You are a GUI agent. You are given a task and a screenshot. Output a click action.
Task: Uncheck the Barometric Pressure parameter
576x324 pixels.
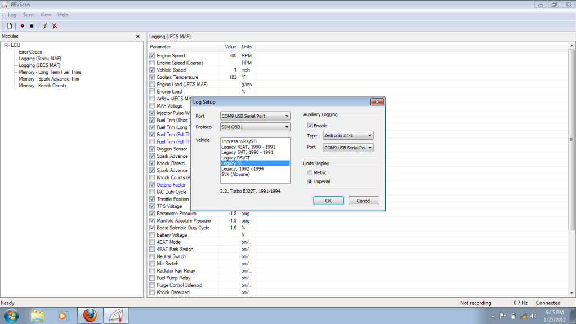152,214
